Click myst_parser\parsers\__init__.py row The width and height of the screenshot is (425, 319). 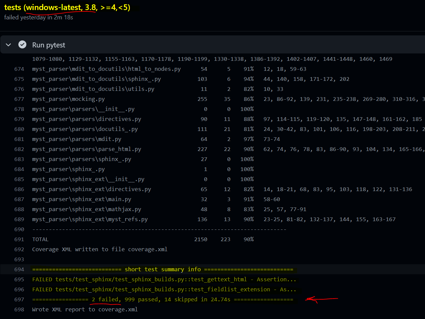tap(212, 109)
